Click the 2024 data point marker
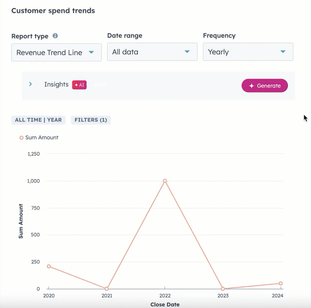The height and width of the screenshot is (308, 311). [x=281, y=284]
